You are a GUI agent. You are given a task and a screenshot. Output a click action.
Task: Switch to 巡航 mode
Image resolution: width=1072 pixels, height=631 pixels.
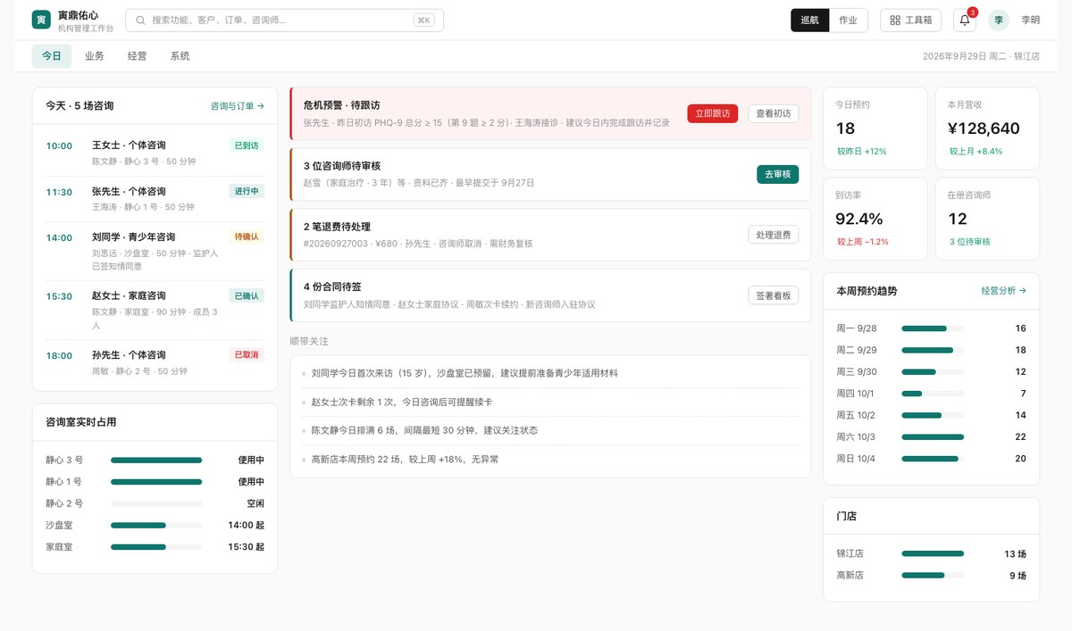point(809,20)
